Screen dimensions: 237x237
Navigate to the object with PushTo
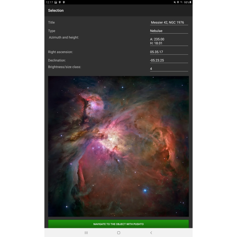[x=118, y=224]
